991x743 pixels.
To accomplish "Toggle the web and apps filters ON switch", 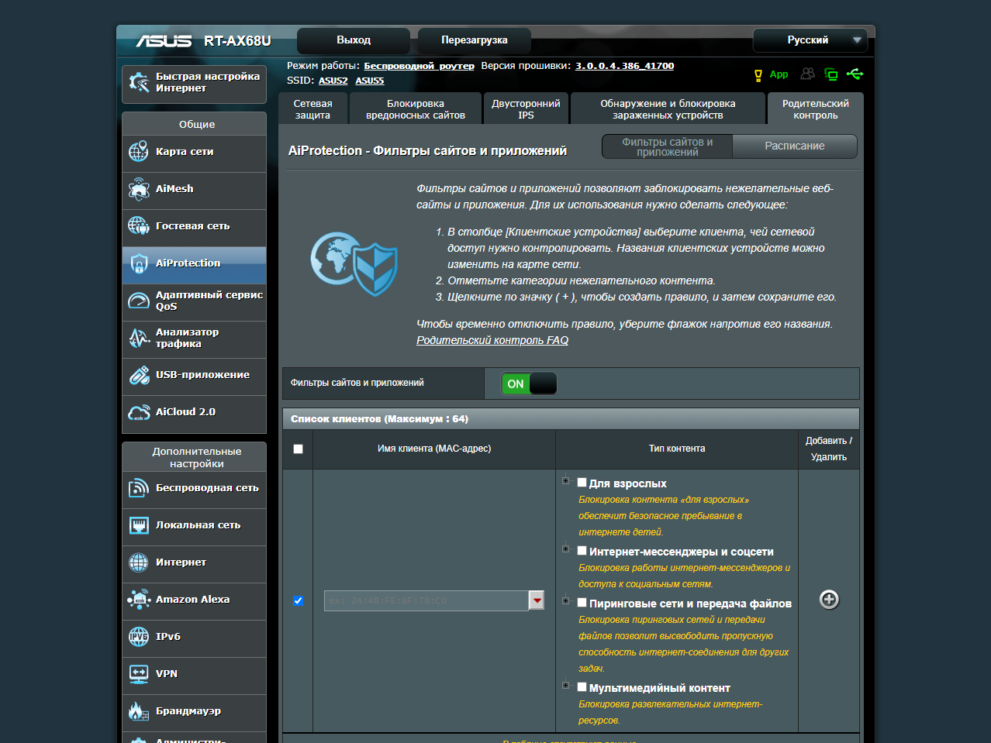I will pos(529,384).
